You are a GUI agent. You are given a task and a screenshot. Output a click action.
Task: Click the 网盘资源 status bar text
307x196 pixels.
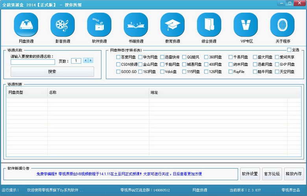[200, 190]
